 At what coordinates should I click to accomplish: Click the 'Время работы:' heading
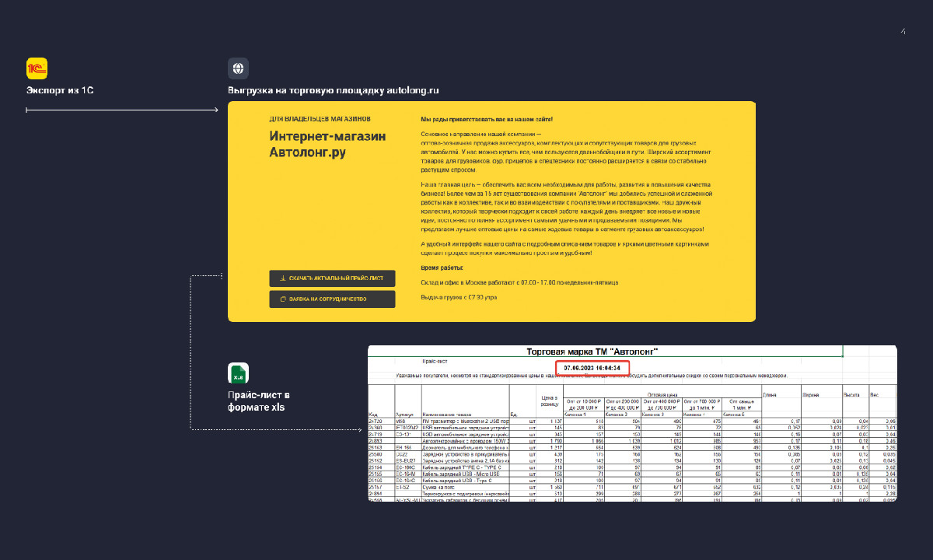click(x=442, y=268)
